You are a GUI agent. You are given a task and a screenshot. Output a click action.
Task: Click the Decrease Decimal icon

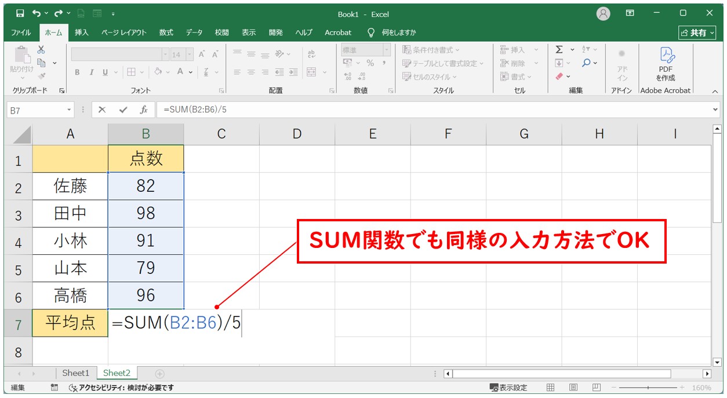(x=362, y=76)
